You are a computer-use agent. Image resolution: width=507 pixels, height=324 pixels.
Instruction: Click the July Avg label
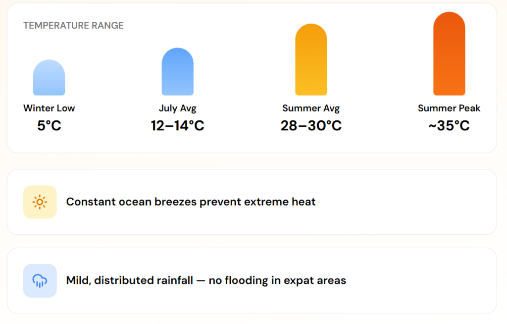pyautogui.click(x=178, y=108)
